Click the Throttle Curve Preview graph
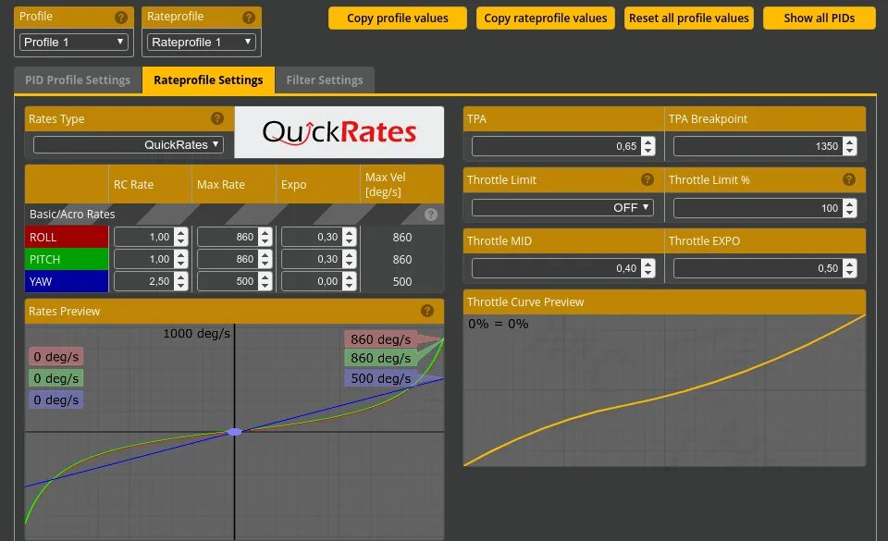The width and height of the screenshot is (888, 541). (664, 390)
